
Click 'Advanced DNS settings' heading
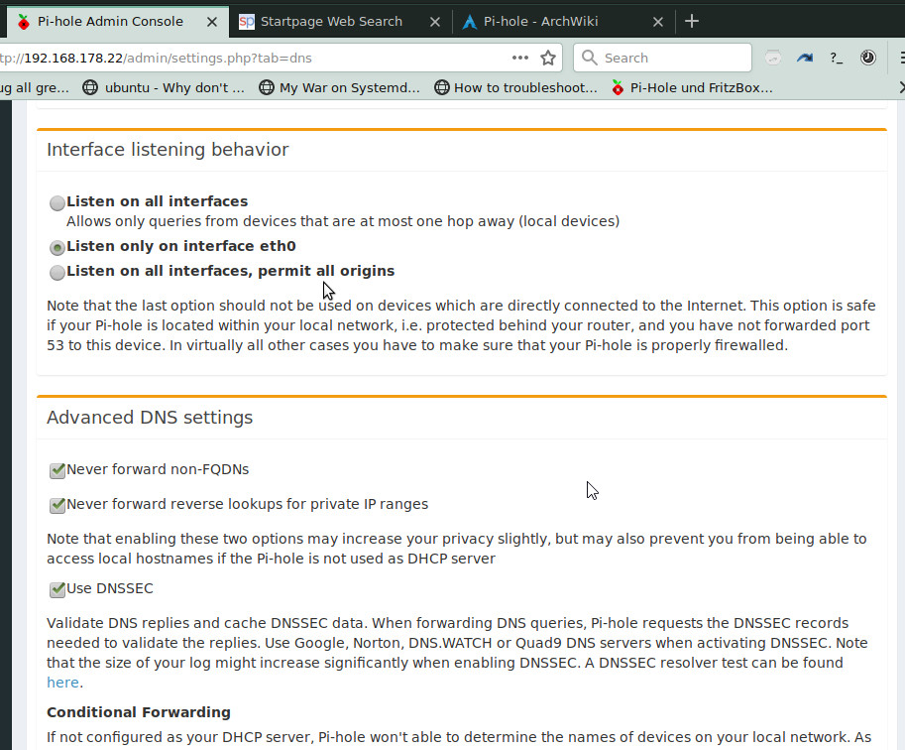click(150, 418)
